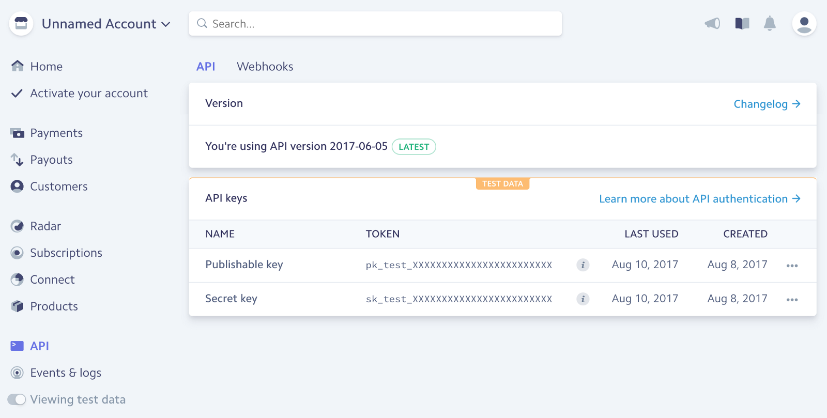Click Learn more about API authentication
The height and width of the screenshot is (418, 827).
tap(699, 199)
